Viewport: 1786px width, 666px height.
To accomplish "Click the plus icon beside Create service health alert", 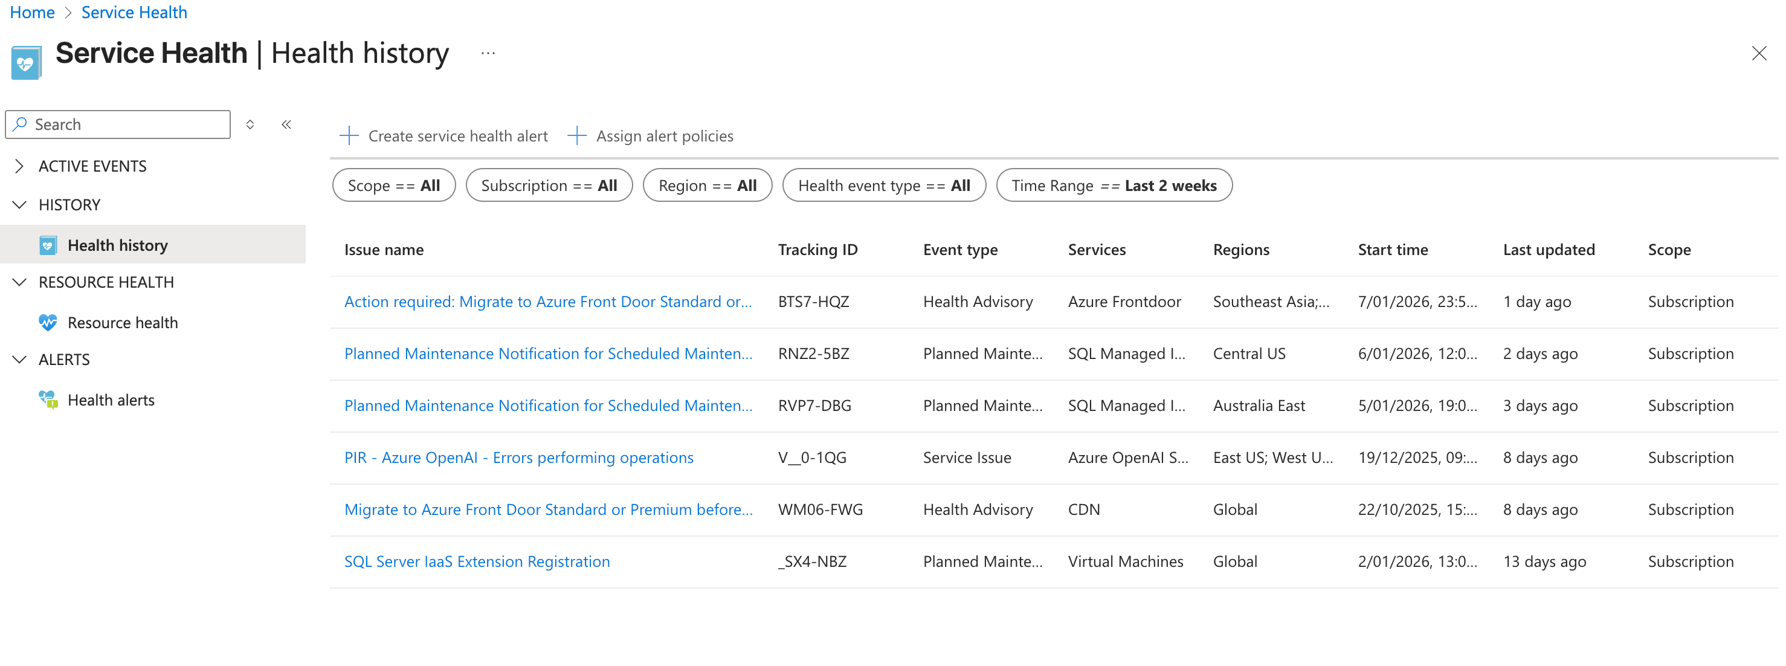I will coord(349,135).
